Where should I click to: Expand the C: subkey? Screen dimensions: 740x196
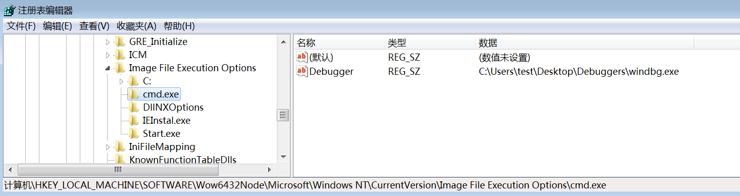click(121, 81)
